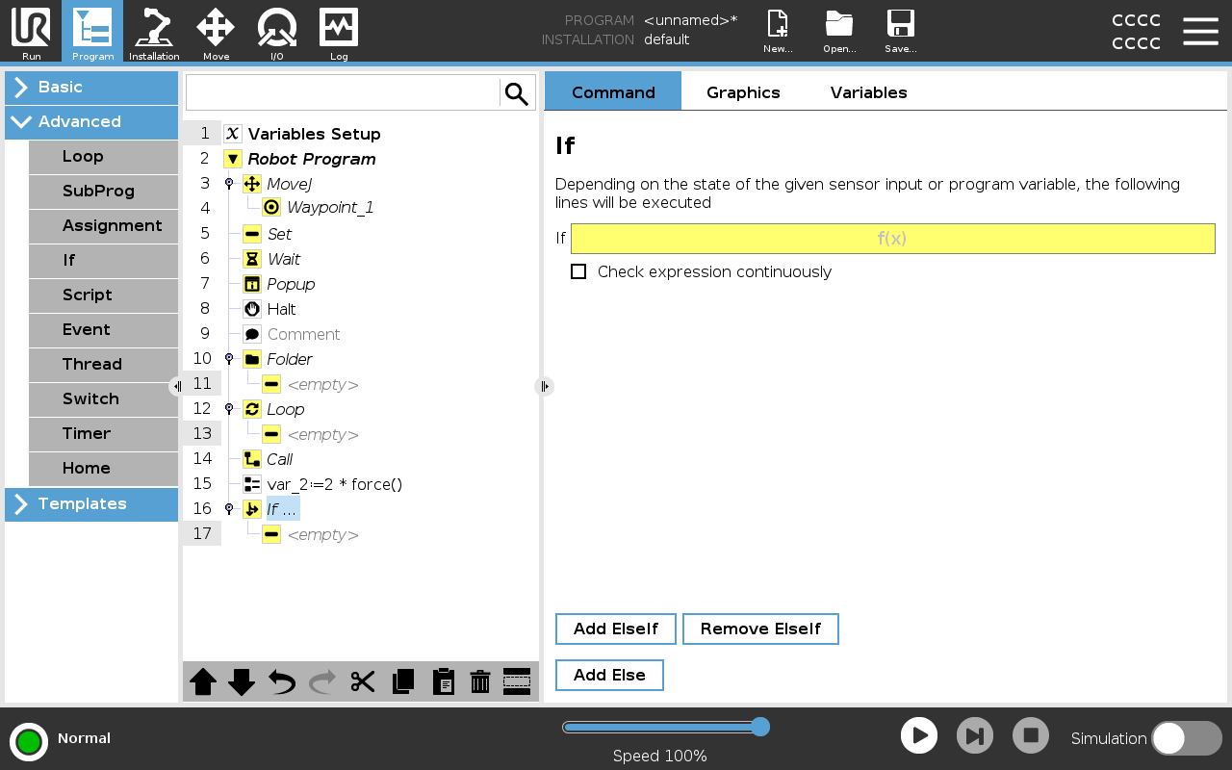
Task: Open the Installation robot arm icon
Action: [x=154, y=32]
